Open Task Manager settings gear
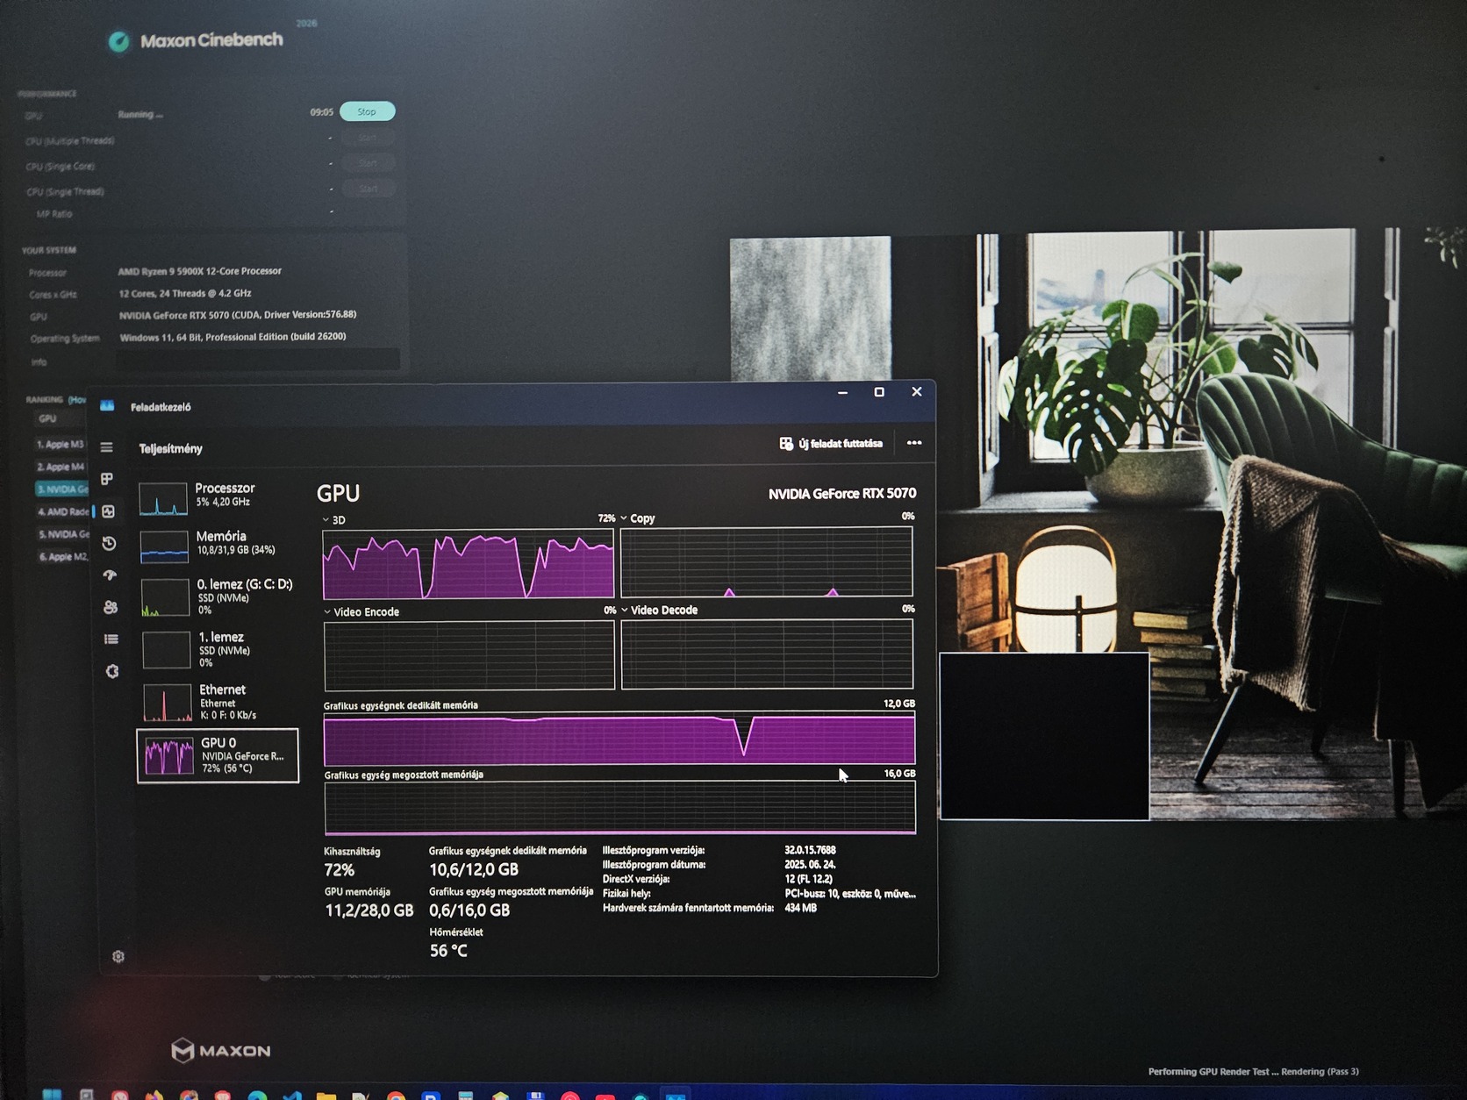Viewport: 1467px width, 1100px height. tap(118, 956)
